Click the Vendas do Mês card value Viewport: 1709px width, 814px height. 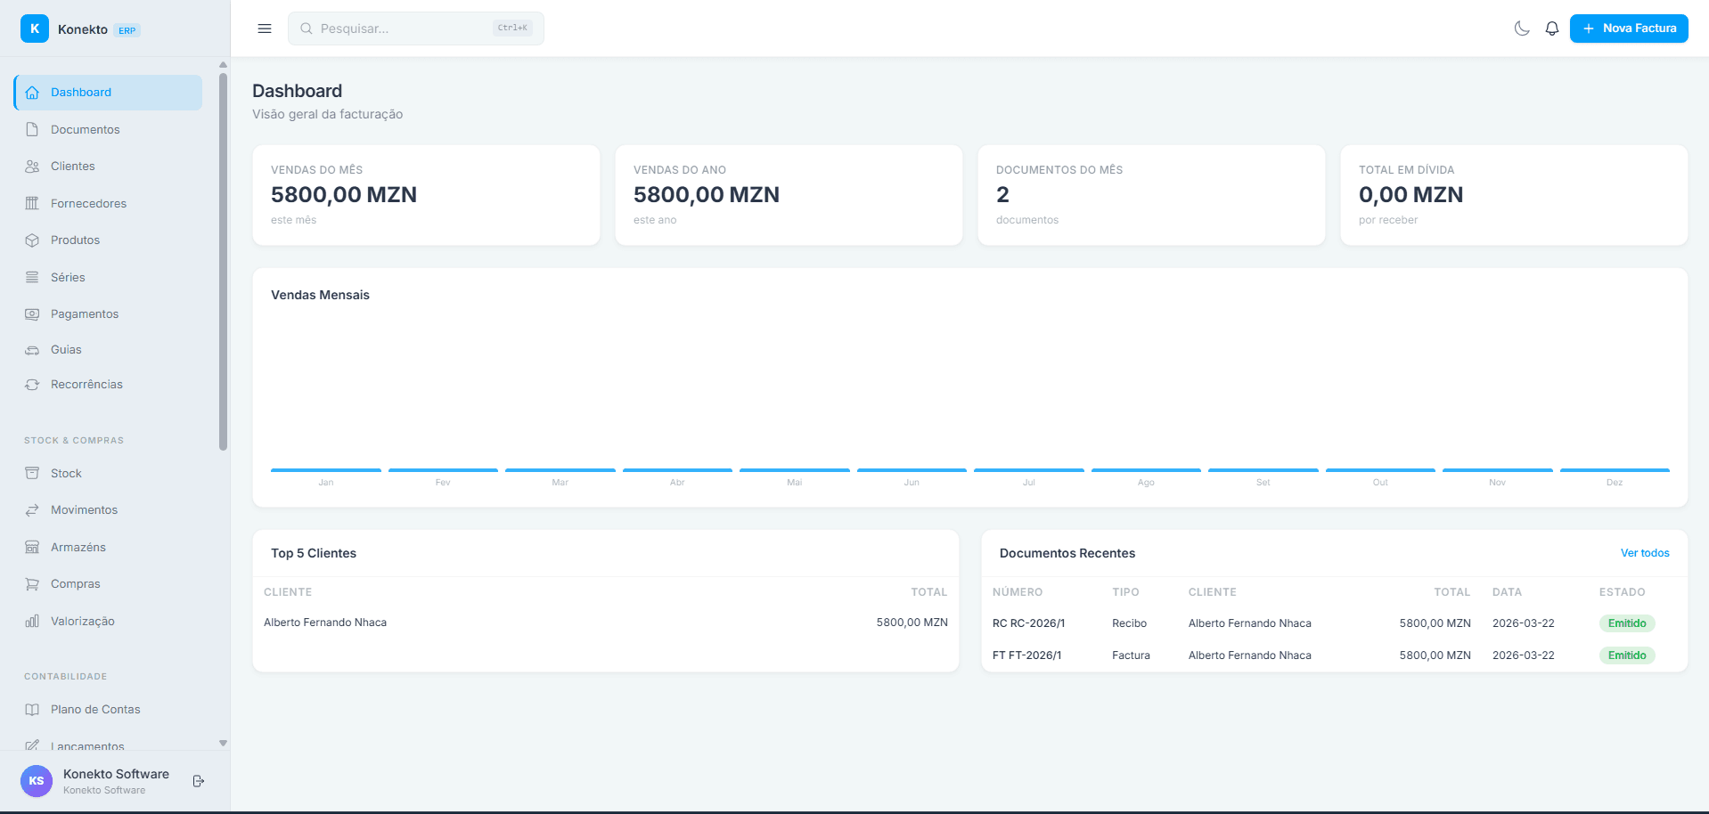pos(344,195)
